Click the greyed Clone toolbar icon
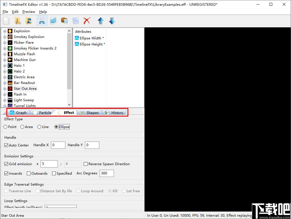Screen dimensions: 291x219 76,21
